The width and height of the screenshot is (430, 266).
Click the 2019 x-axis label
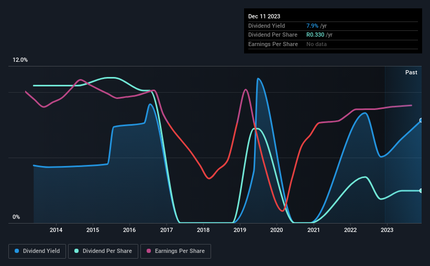(x=240, y=230)
